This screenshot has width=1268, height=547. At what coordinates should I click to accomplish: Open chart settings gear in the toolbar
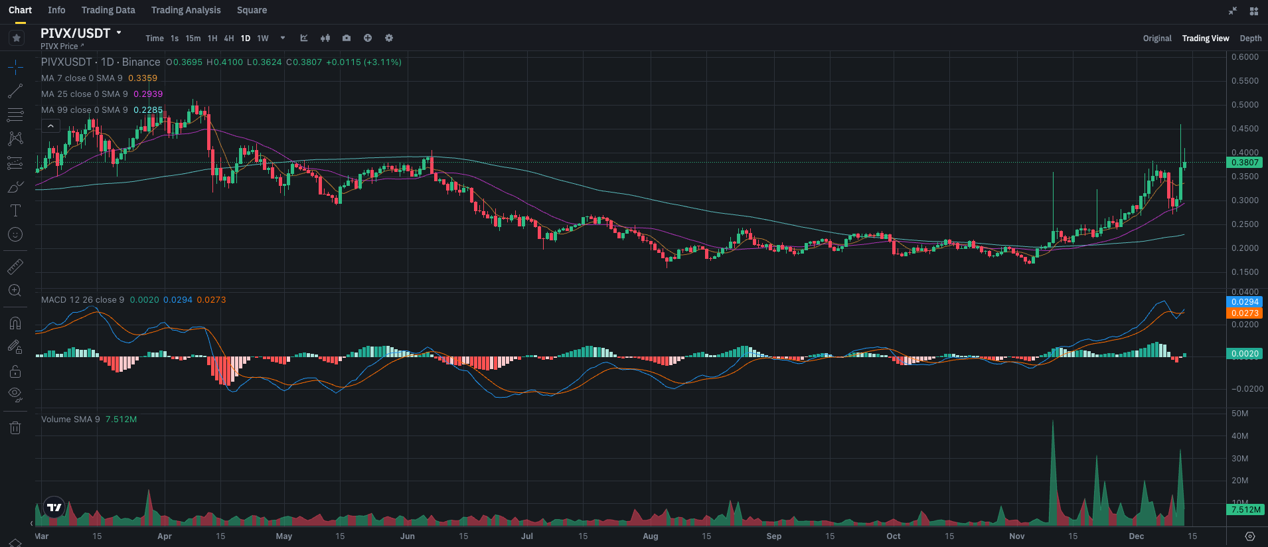[389, 38]
